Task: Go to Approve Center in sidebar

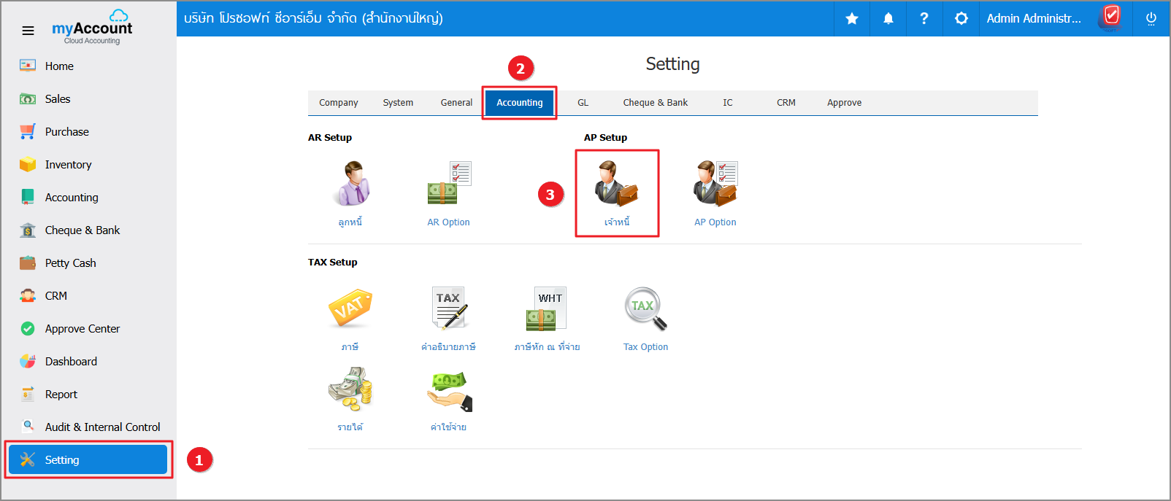Action: pos(82,329)
